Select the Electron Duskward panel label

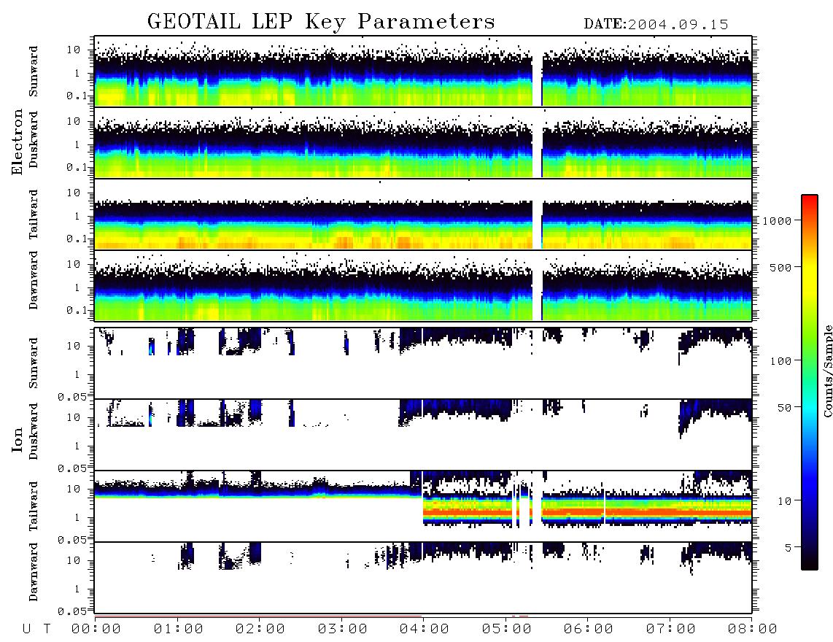34,140
